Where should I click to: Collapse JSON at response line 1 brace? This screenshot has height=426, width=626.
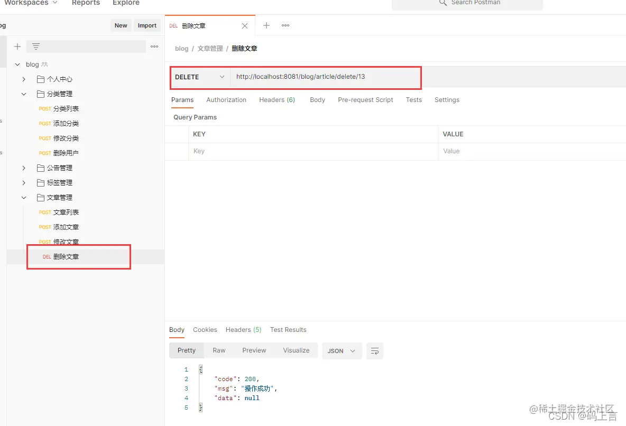(201, 369)
